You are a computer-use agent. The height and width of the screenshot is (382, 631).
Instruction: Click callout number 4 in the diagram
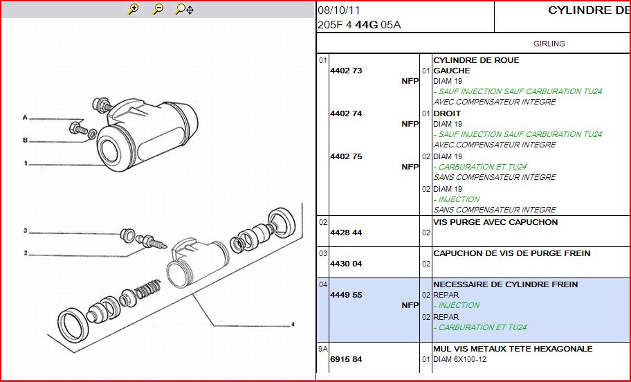coord(293,324)
